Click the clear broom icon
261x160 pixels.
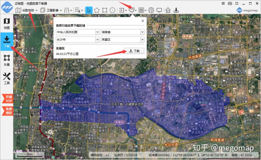tap(168, 10)
